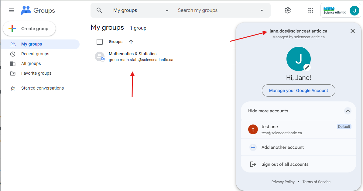
Task: Click the Search my groups field
Action: (x=216, y=10)
